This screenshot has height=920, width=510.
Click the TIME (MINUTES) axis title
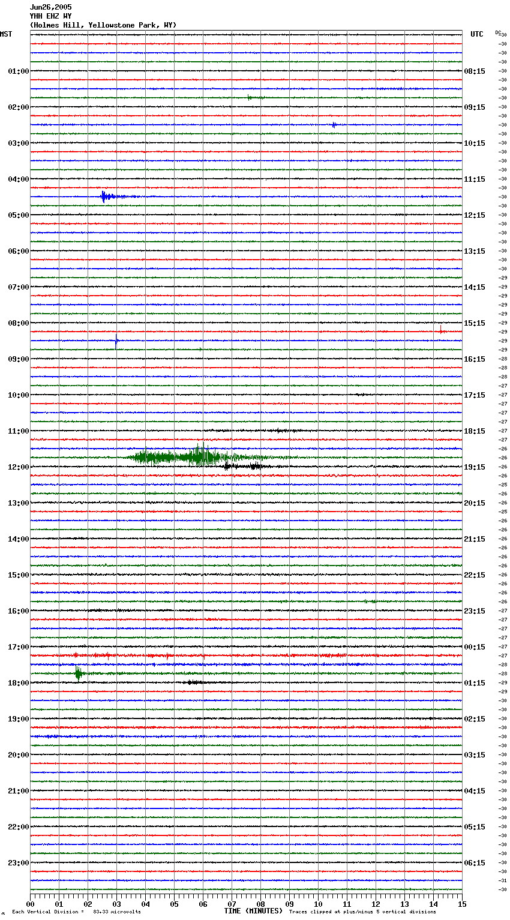pyautogui.click(x=253, y=911)
